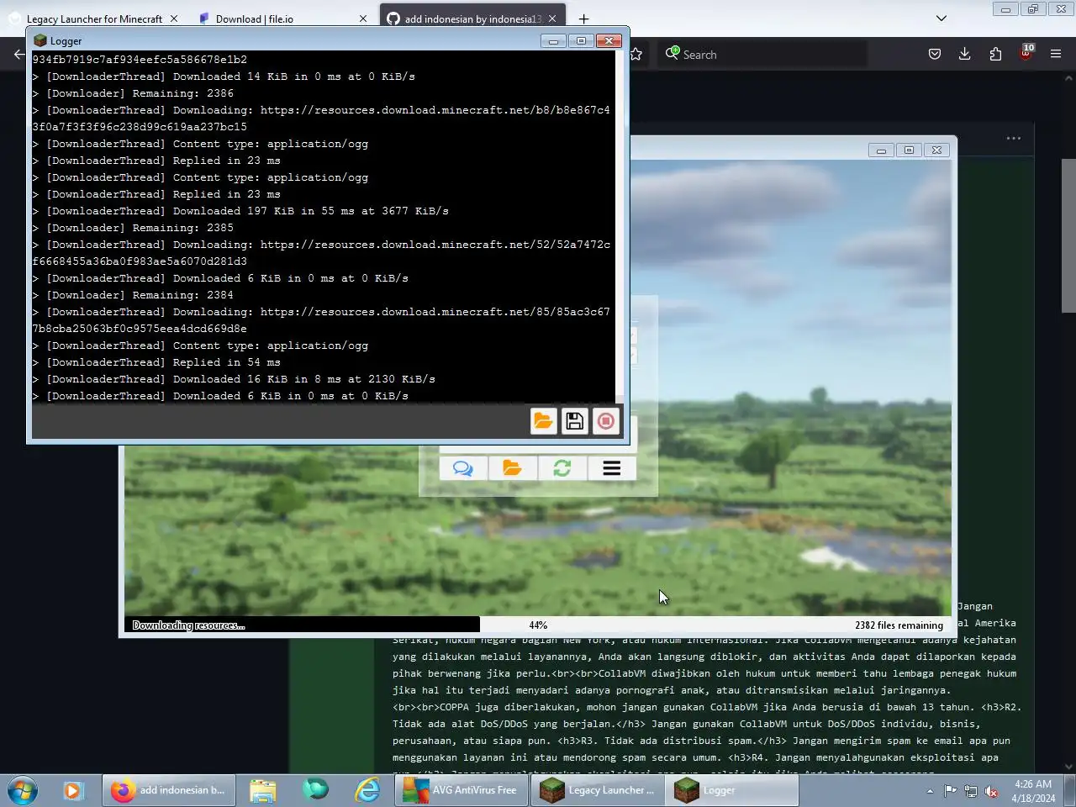Close the Logger window
1076x807 pixels.
pyautogui.click(x=609, y=40)
